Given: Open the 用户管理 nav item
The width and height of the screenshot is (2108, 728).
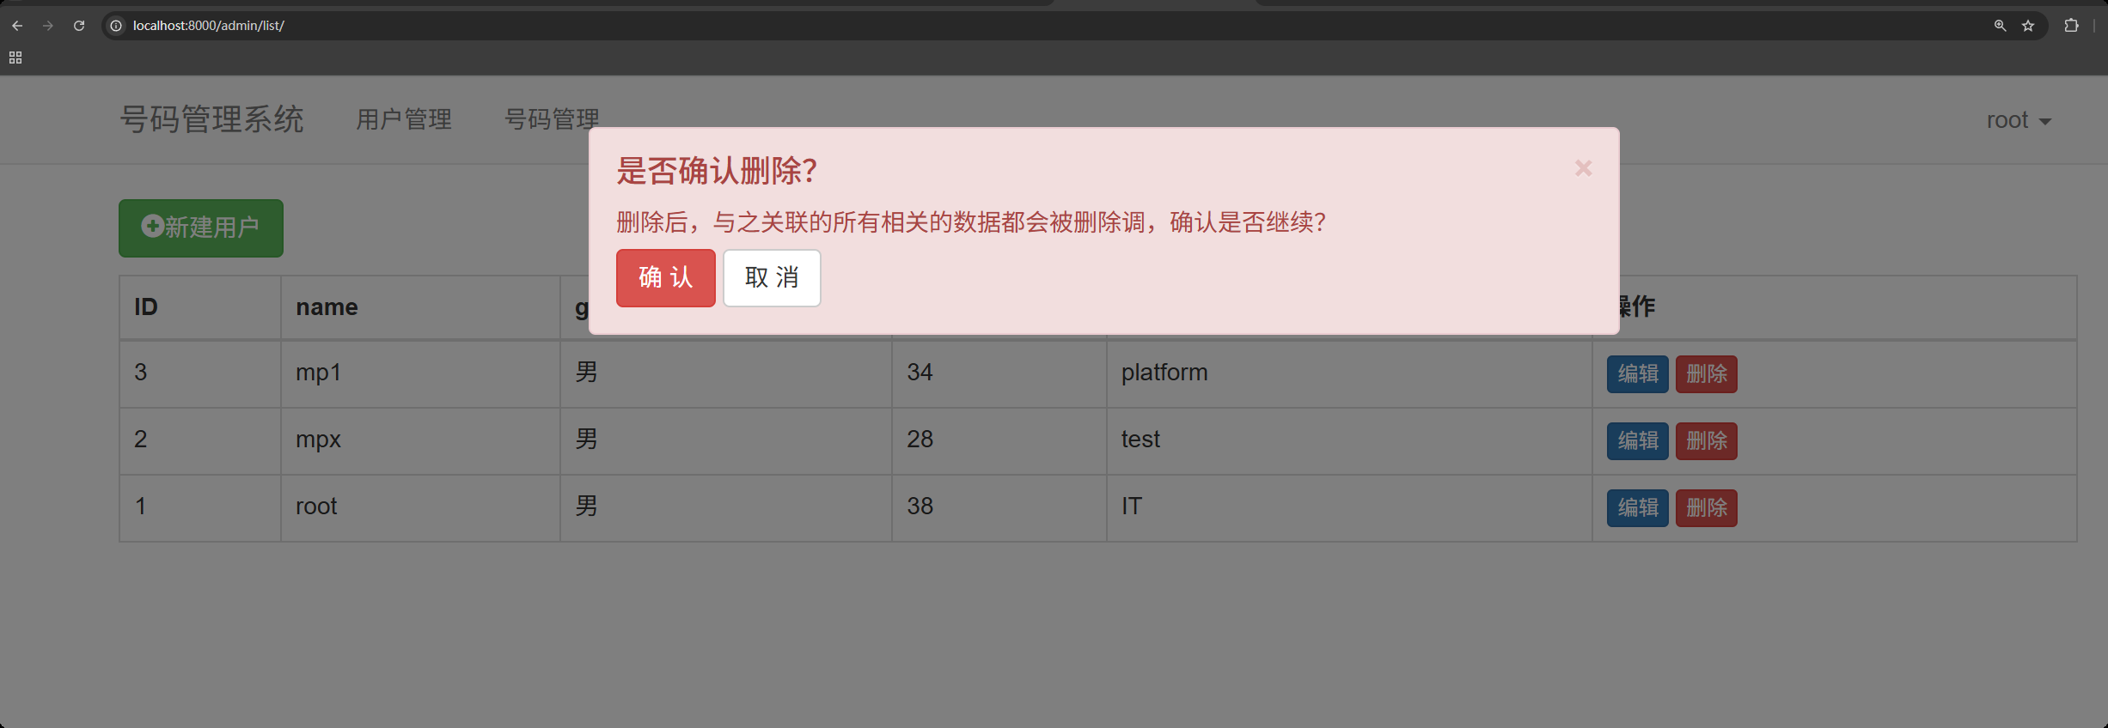Looking at the screenshot, I should pyautogui.click(x=404, y=119).
